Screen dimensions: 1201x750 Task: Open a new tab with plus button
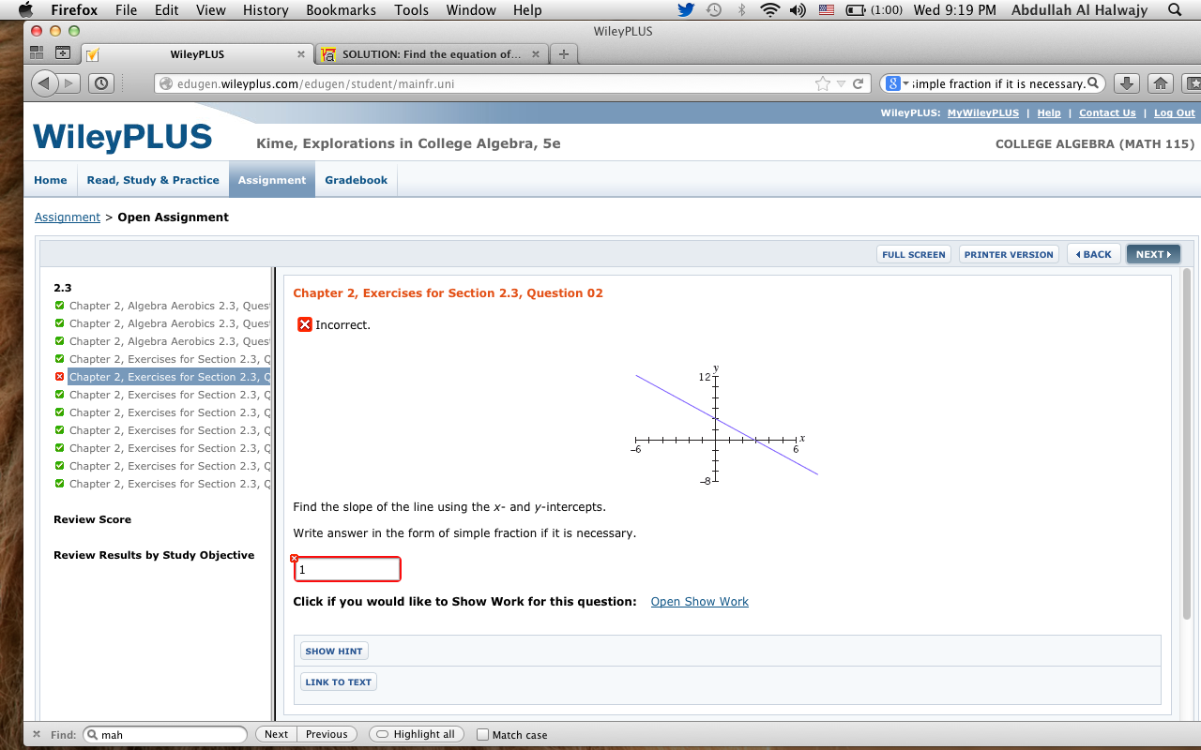[x=563, y=54]
